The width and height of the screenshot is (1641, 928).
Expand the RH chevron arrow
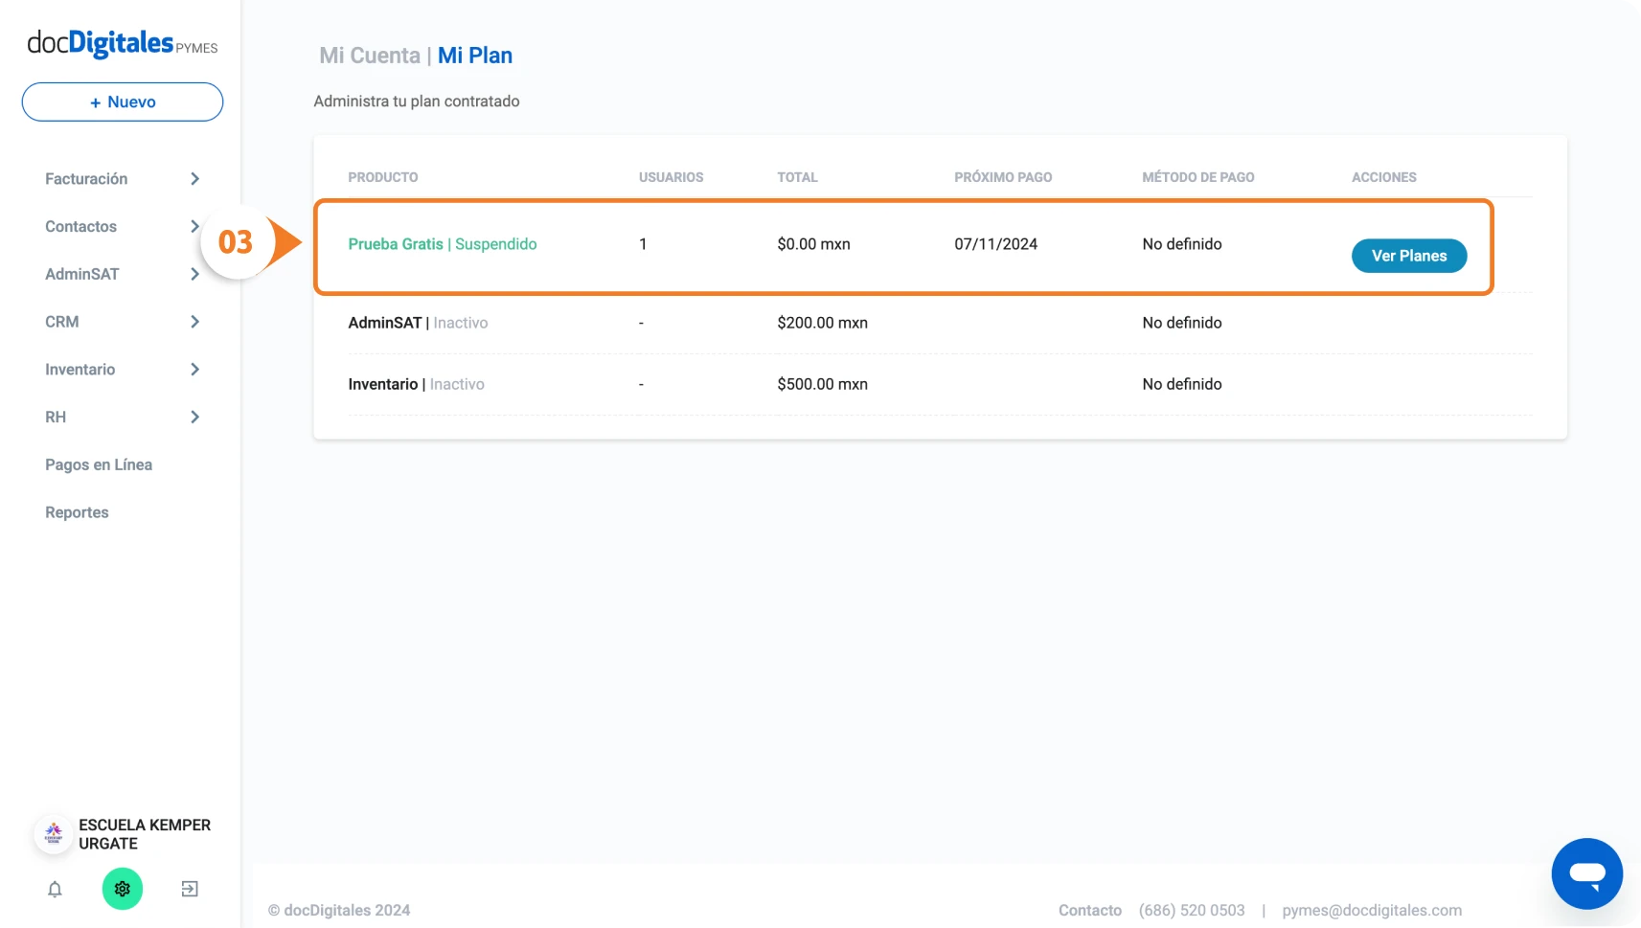point(194,418)
